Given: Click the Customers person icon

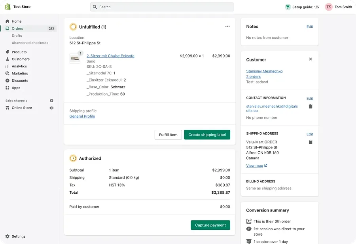Looking at the screenshot, I should (8, 59).
